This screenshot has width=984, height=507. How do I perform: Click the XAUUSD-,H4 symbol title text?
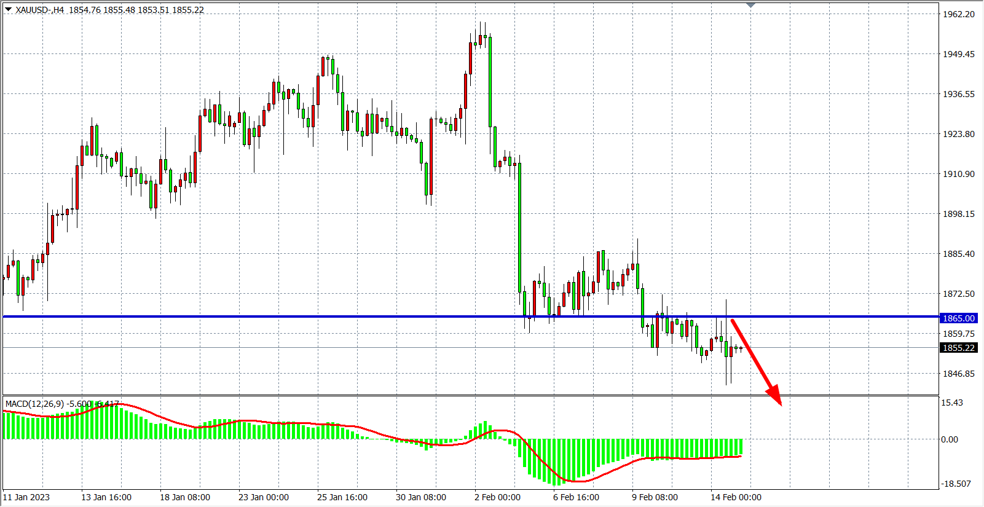(x=40, y=10)
